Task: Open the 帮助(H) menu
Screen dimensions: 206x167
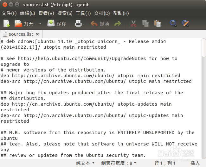Action: (x=121, y=13)
